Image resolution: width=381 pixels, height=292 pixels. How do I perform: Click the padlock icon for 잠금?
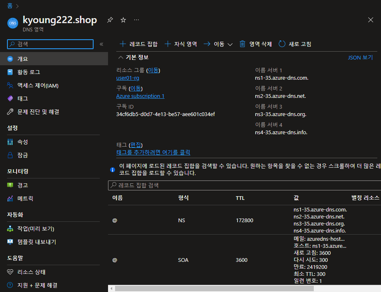pyautogui.click(x=10, y=155)
